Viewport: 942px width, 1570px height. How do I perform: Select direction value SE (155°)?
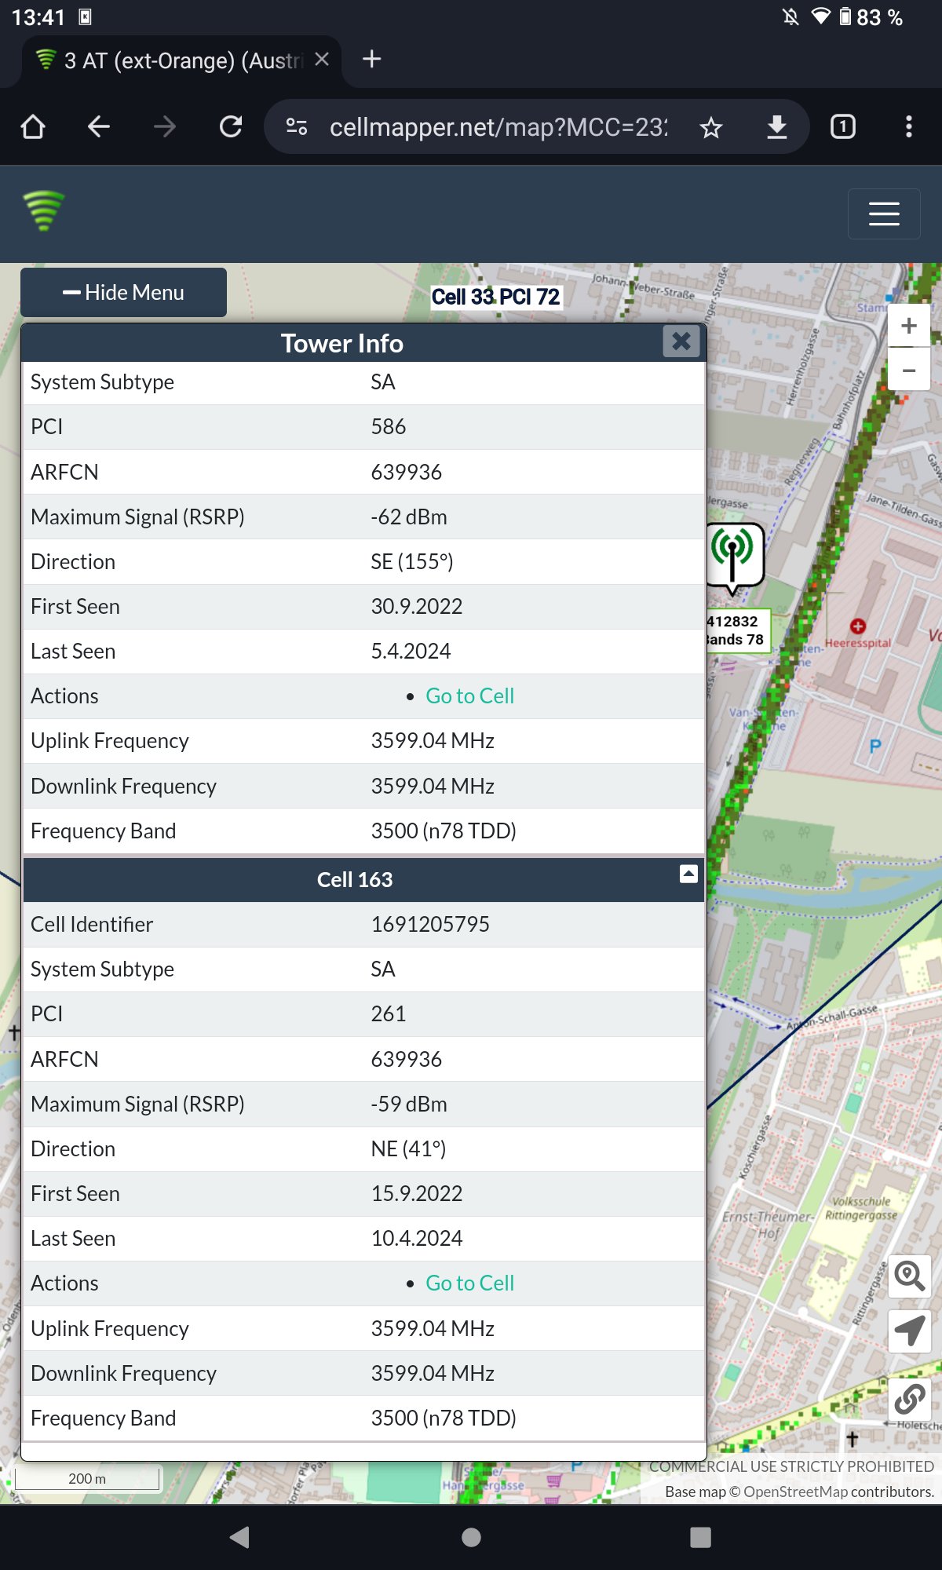[412, 562]
